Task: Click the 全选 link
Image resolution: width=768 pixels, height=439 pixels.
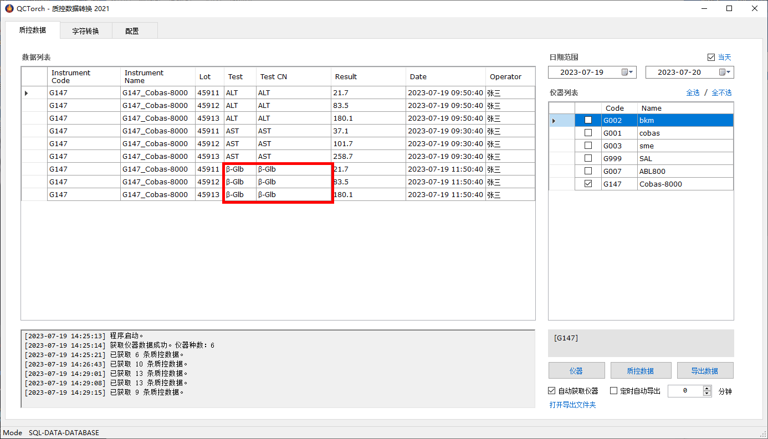Action: (x=693, y=93)
